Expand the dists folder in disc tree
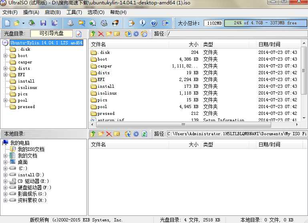 (5, 69)
